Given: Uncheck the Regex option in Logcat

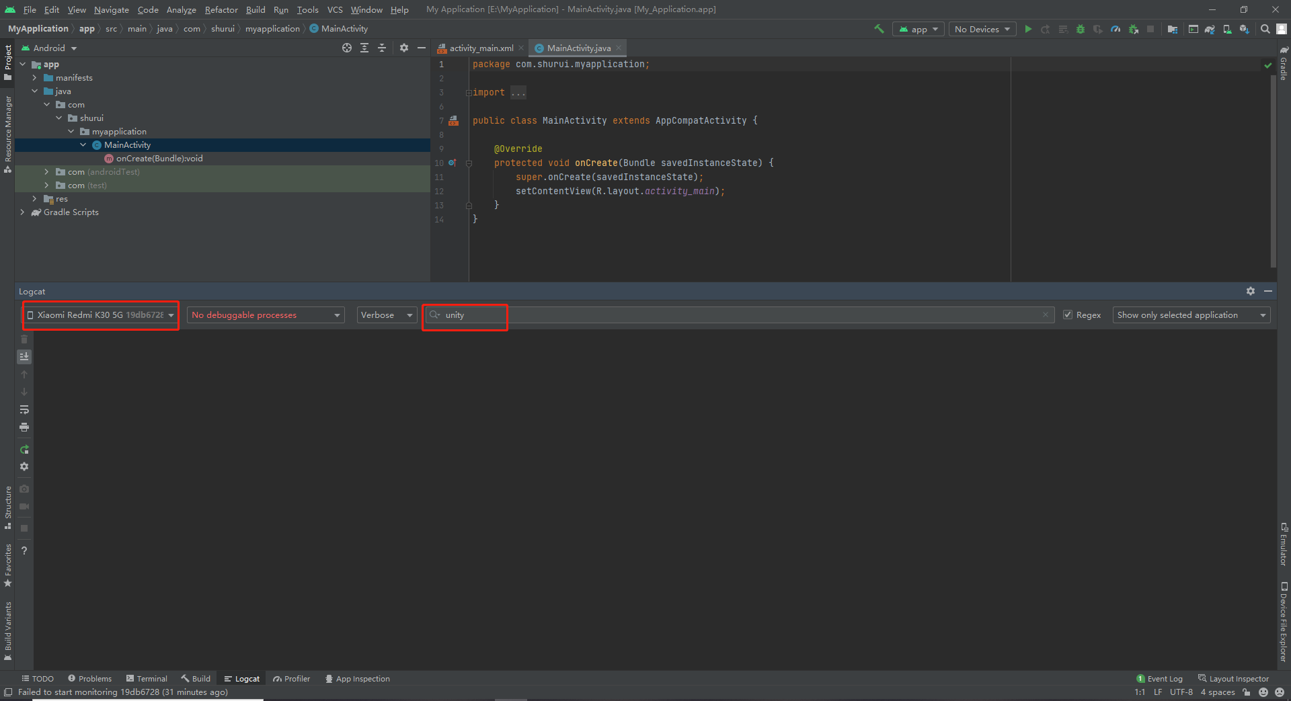Looking at the screenshot, I should point(1068,315).
